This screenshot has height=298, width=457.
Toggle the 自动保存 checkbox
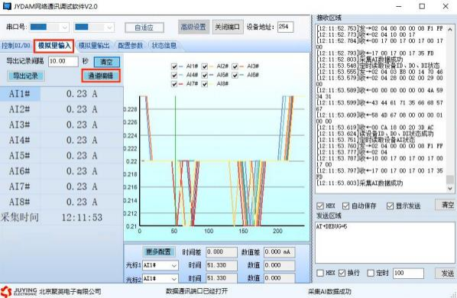coord(345,206)
